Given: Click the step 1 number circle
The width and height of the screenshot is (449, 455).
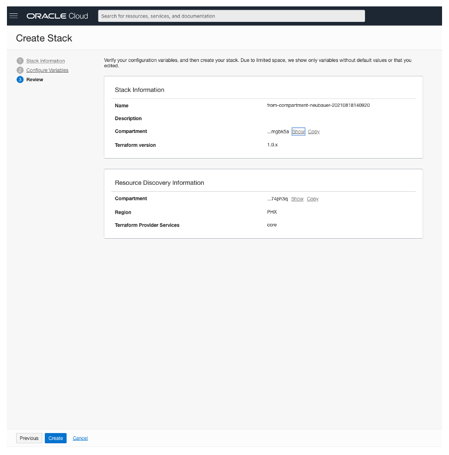Looking at the screenshot, I should [20, 61].
